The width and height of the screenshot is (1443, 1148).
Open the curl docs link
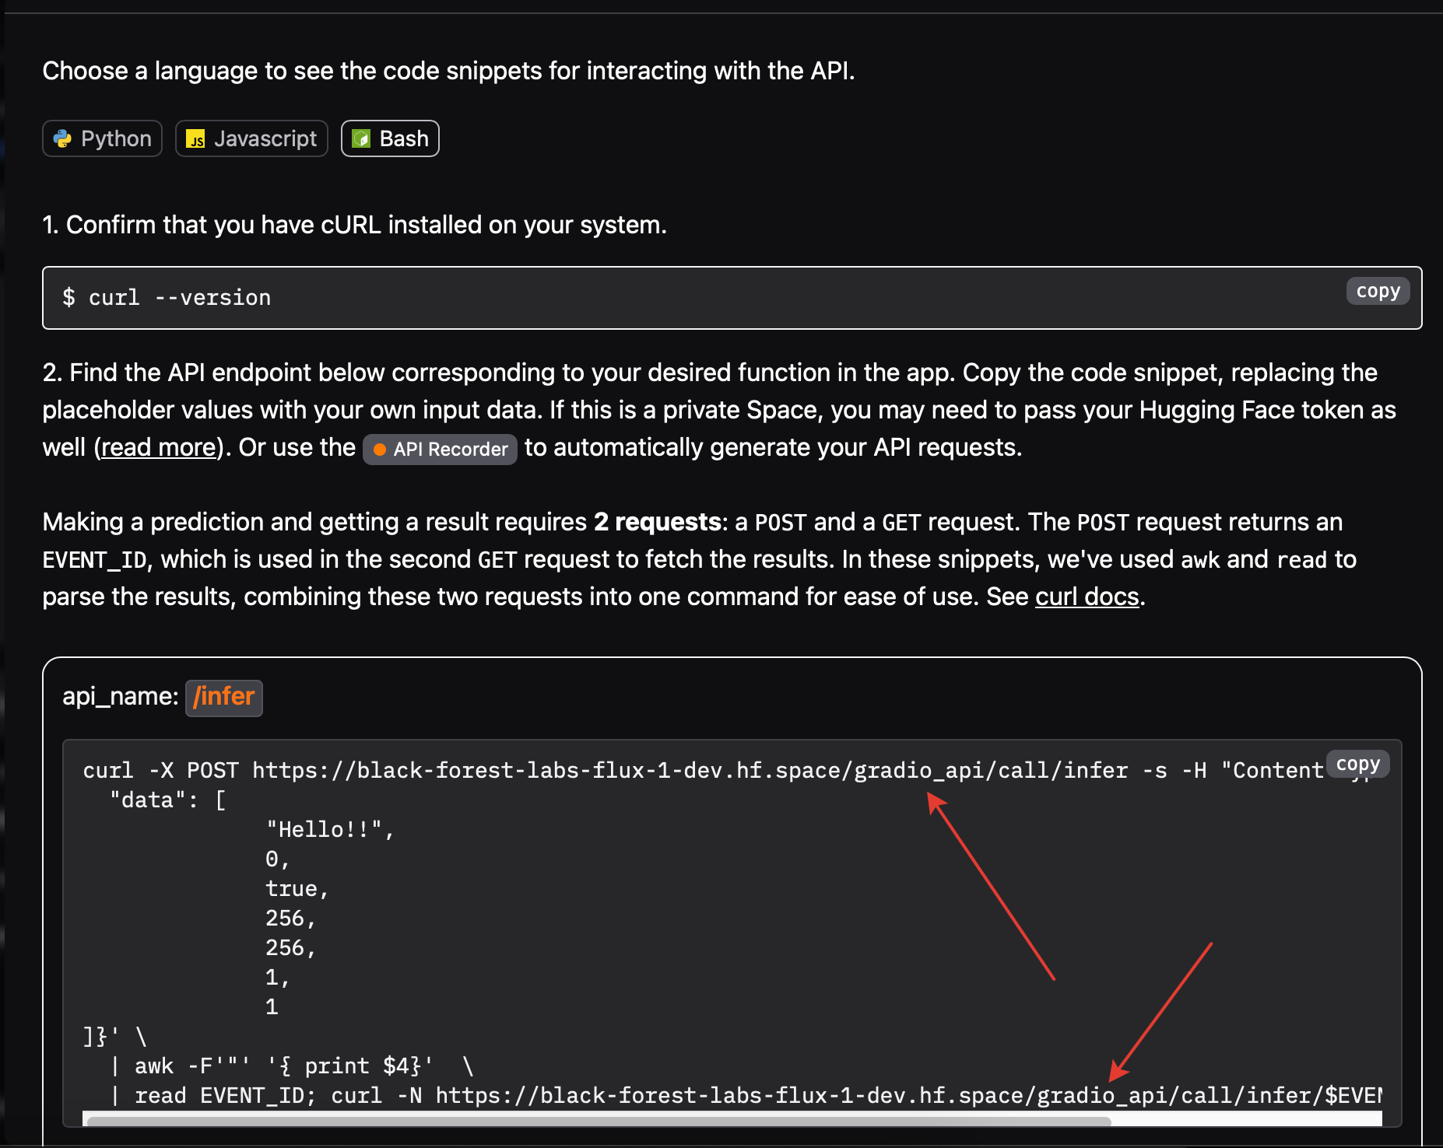click(1087, 597)
